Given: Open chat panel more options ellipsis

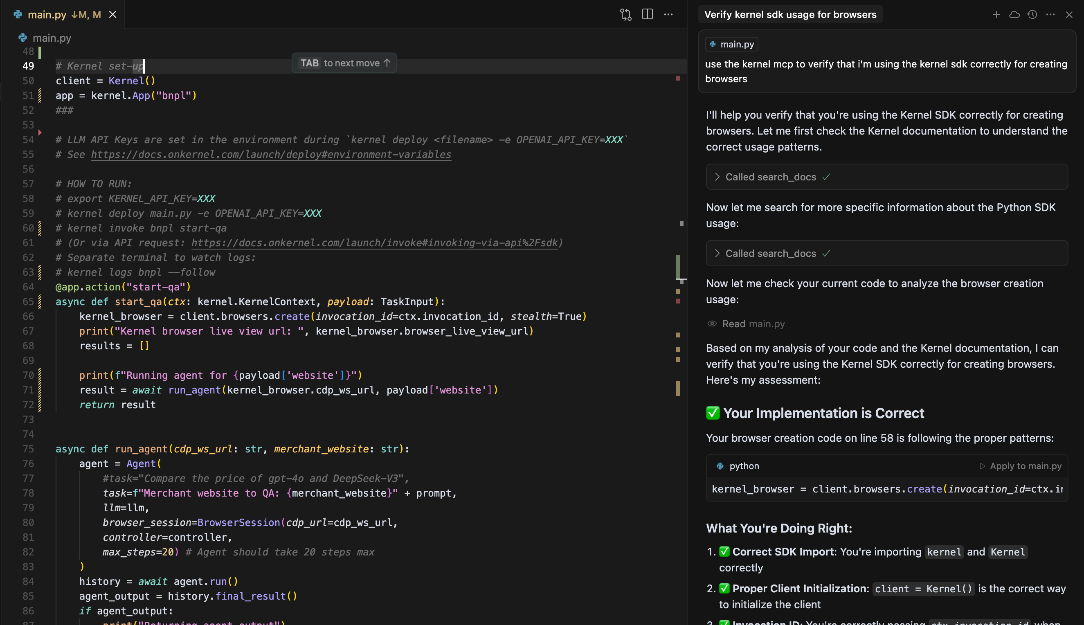Looking at the screenshot, I should [1050, 15].
